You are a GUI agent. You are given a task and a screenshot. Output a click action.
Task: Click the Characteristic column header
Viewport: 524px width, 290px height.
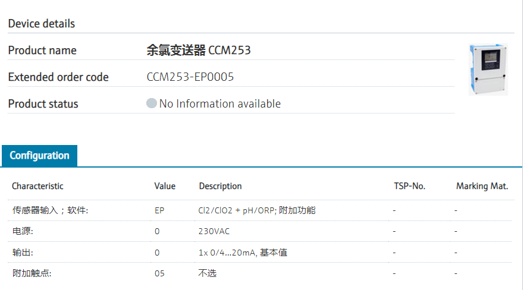(x=37, y=186)
